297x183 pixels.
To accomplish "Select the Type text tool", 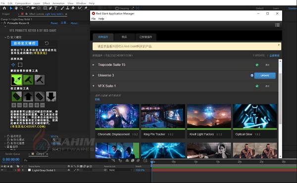I will coord(55,8).
